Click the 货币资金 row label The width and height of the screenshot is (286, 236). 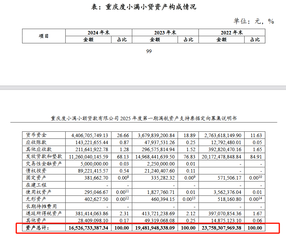[x=36, y=135]
